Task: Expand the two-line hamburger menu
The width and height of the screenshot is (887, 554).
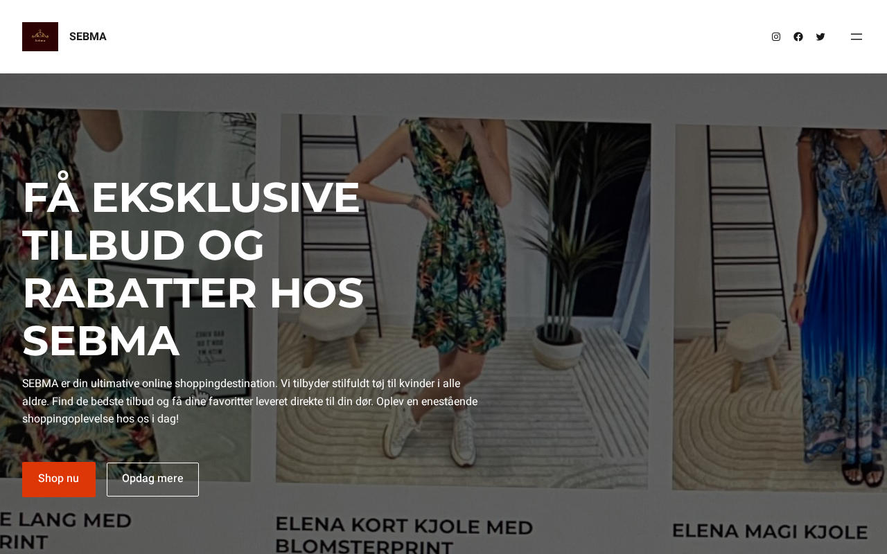Action: click(857, 37)
